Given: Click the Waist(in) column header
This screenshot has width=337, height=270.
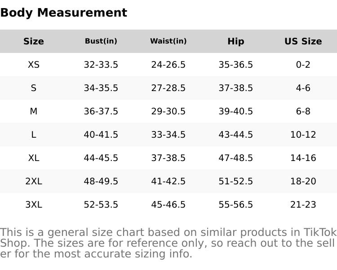Looking at the screenshot, I should point(168,41).
